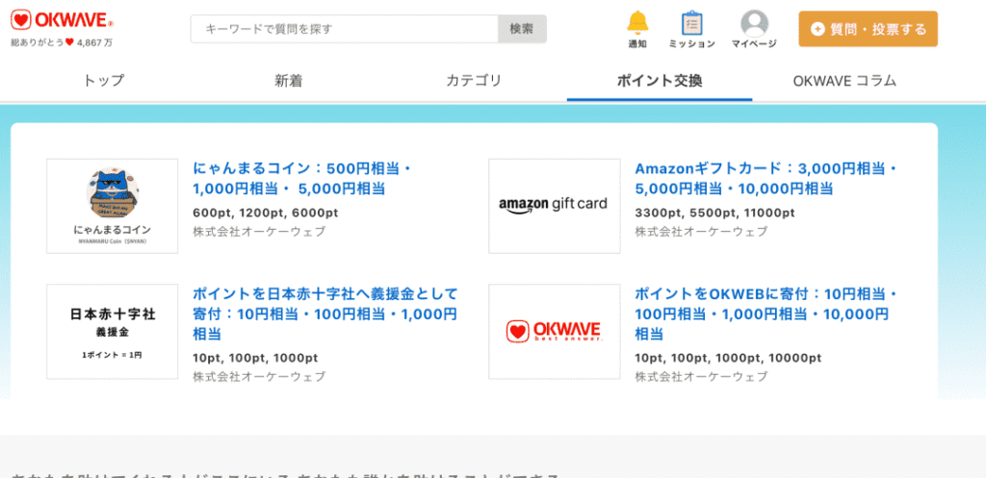This screenshot has height=478, width=986.
Task: Click the にゃんまるコイン thumbnail image
Action: coord(112,206)
